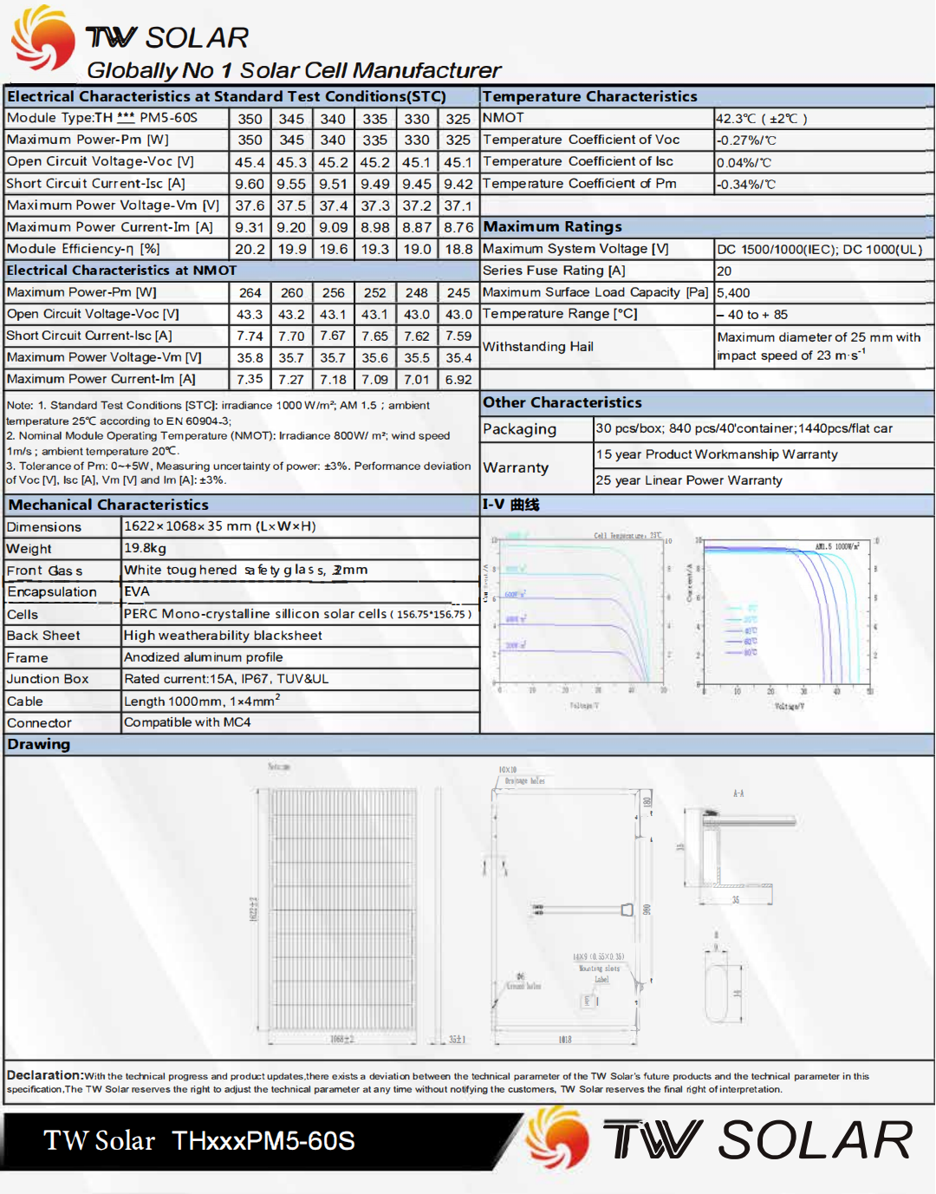The width and height of the screenshot is (936, 1194).
Task: Click the 18.8 module efficiency value
Action: coord(458,249)
